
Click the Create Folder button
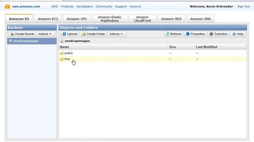coord(94,34)
